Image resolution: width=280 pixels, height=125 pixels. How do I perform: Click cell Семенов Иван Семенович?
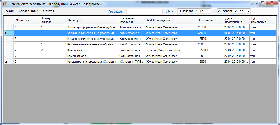pyautogui.click(x=171, y=50)
